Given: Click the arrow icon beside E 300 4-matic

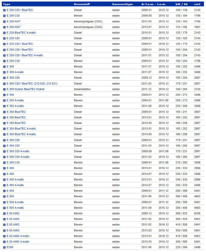Looking at the screenshot, I should [x=4, y=72].
